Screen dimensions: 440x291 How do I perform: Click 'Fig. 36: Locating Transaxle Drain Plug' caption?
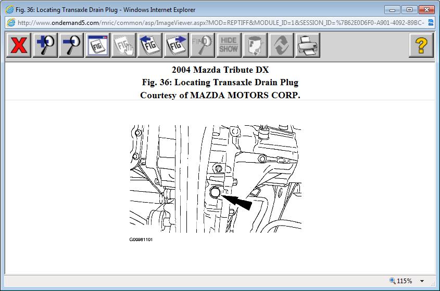pyautogui.click(x=220, y=82)
